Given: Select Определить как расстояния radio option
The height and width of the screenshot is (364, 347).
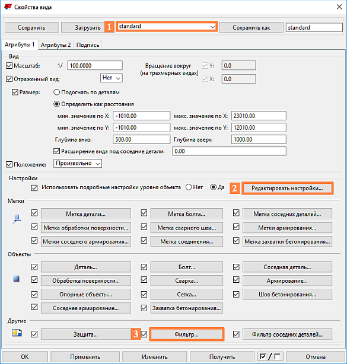Looking at the screenshot, I should click(x=57, y=104).
